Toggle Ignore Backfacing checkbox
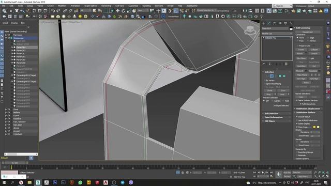This screenshot has width=331, height=186. (264, 84)
